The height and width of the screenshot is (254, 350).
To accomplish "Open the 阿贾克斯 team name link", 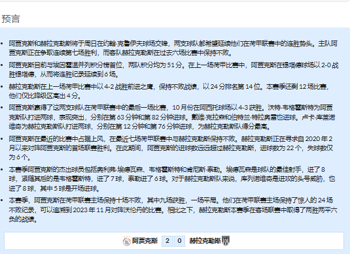I will (145, 241).
